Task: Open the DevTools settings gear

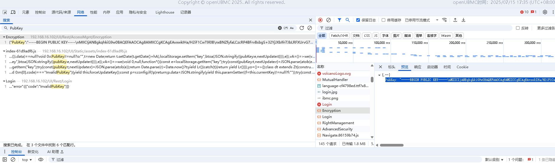Action: [545, 12]
